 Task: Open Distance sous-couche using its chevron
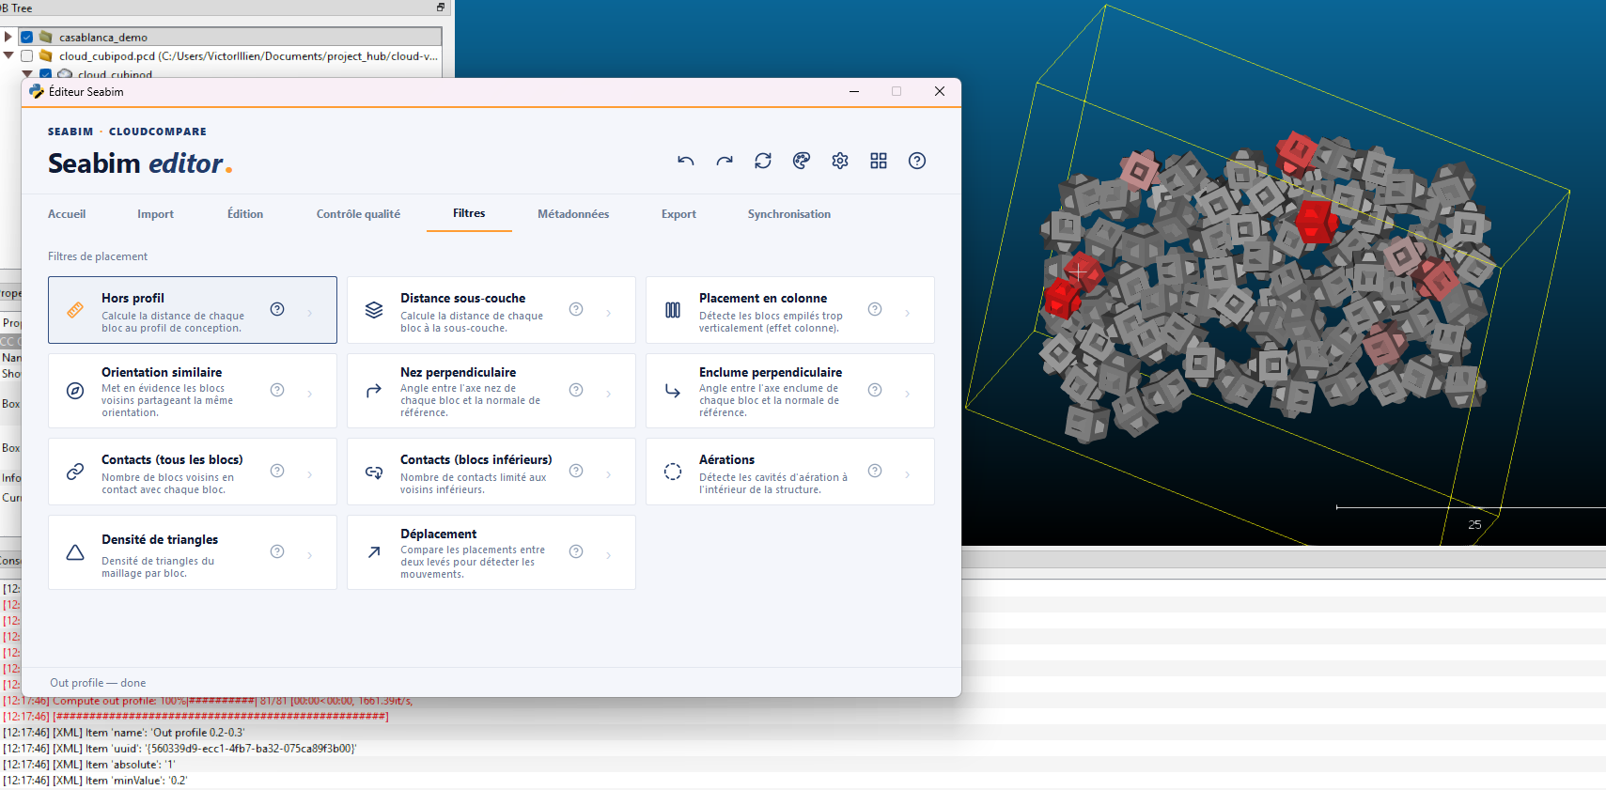pyautogui.click(x=609, y=313)
